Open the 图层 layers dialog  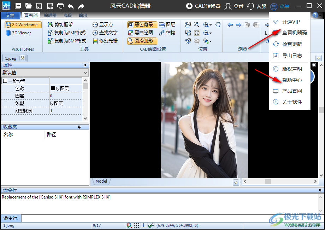coord(167,24)
